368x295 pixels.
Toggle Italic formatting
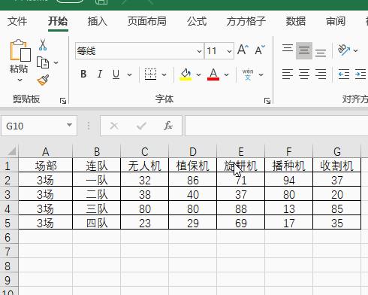100,75
